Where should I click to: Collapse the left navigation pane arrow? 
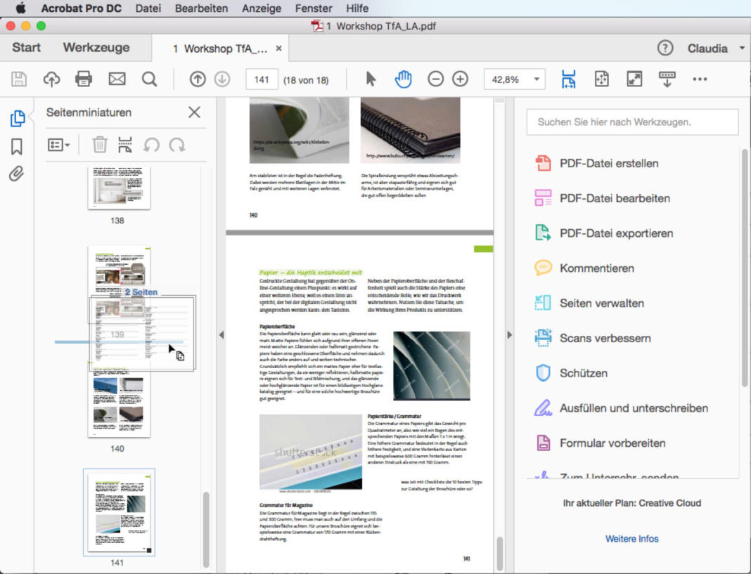222,335
